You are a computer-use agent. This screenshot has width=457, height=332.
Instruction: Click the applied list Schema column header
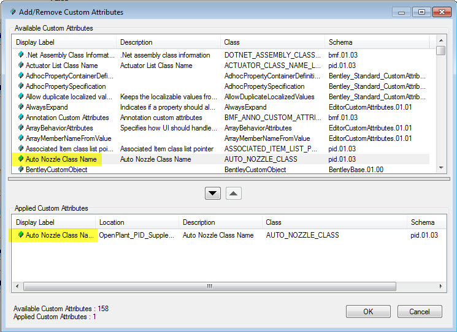[427, 222]
